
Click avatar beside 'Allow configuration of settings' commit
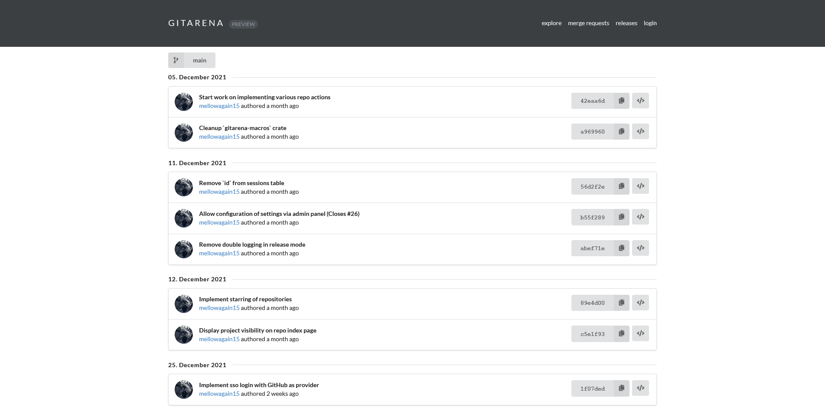pos(184,218)
